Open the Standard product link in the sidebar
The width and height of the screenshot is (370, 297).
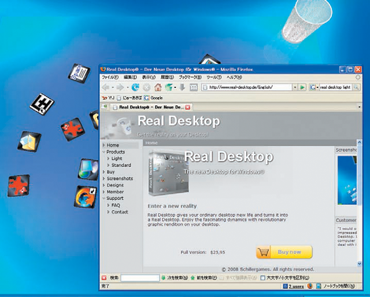coord(121,165)
